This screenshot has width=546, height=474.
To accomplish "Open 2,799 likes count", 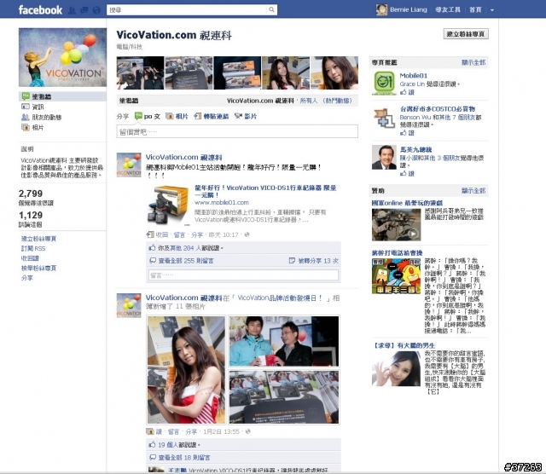I will [31, 194].
